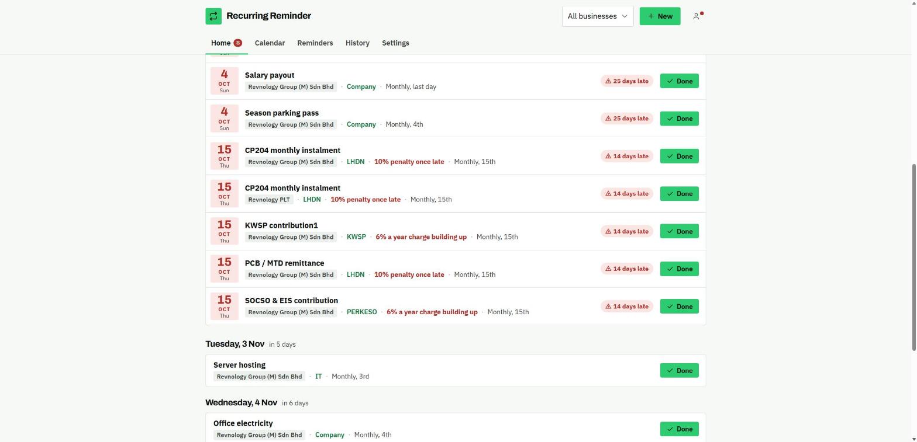Click the 14 days late warning for PCB / MTD remittance
Screen dimensions: 917x442
[627, 269]
